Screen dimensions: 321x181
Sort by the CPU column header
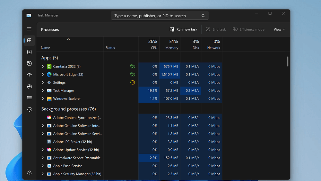click(149, 44)
